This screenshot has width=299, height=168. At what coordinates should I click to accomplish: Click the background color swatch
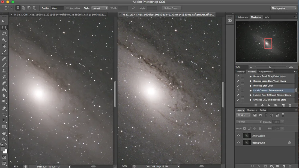pos(6,152)
